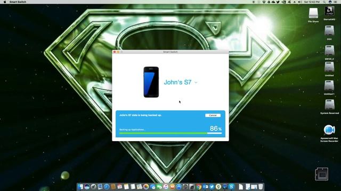This screenshot has height=191, width=341.
Task: Open Notification Center from the menu bar
Action: coord(335,2)
